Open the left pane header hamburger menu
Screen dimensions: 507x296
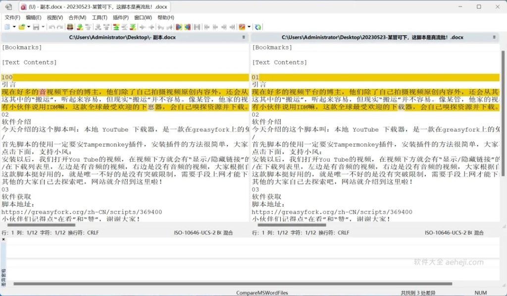tap(243, 37)
